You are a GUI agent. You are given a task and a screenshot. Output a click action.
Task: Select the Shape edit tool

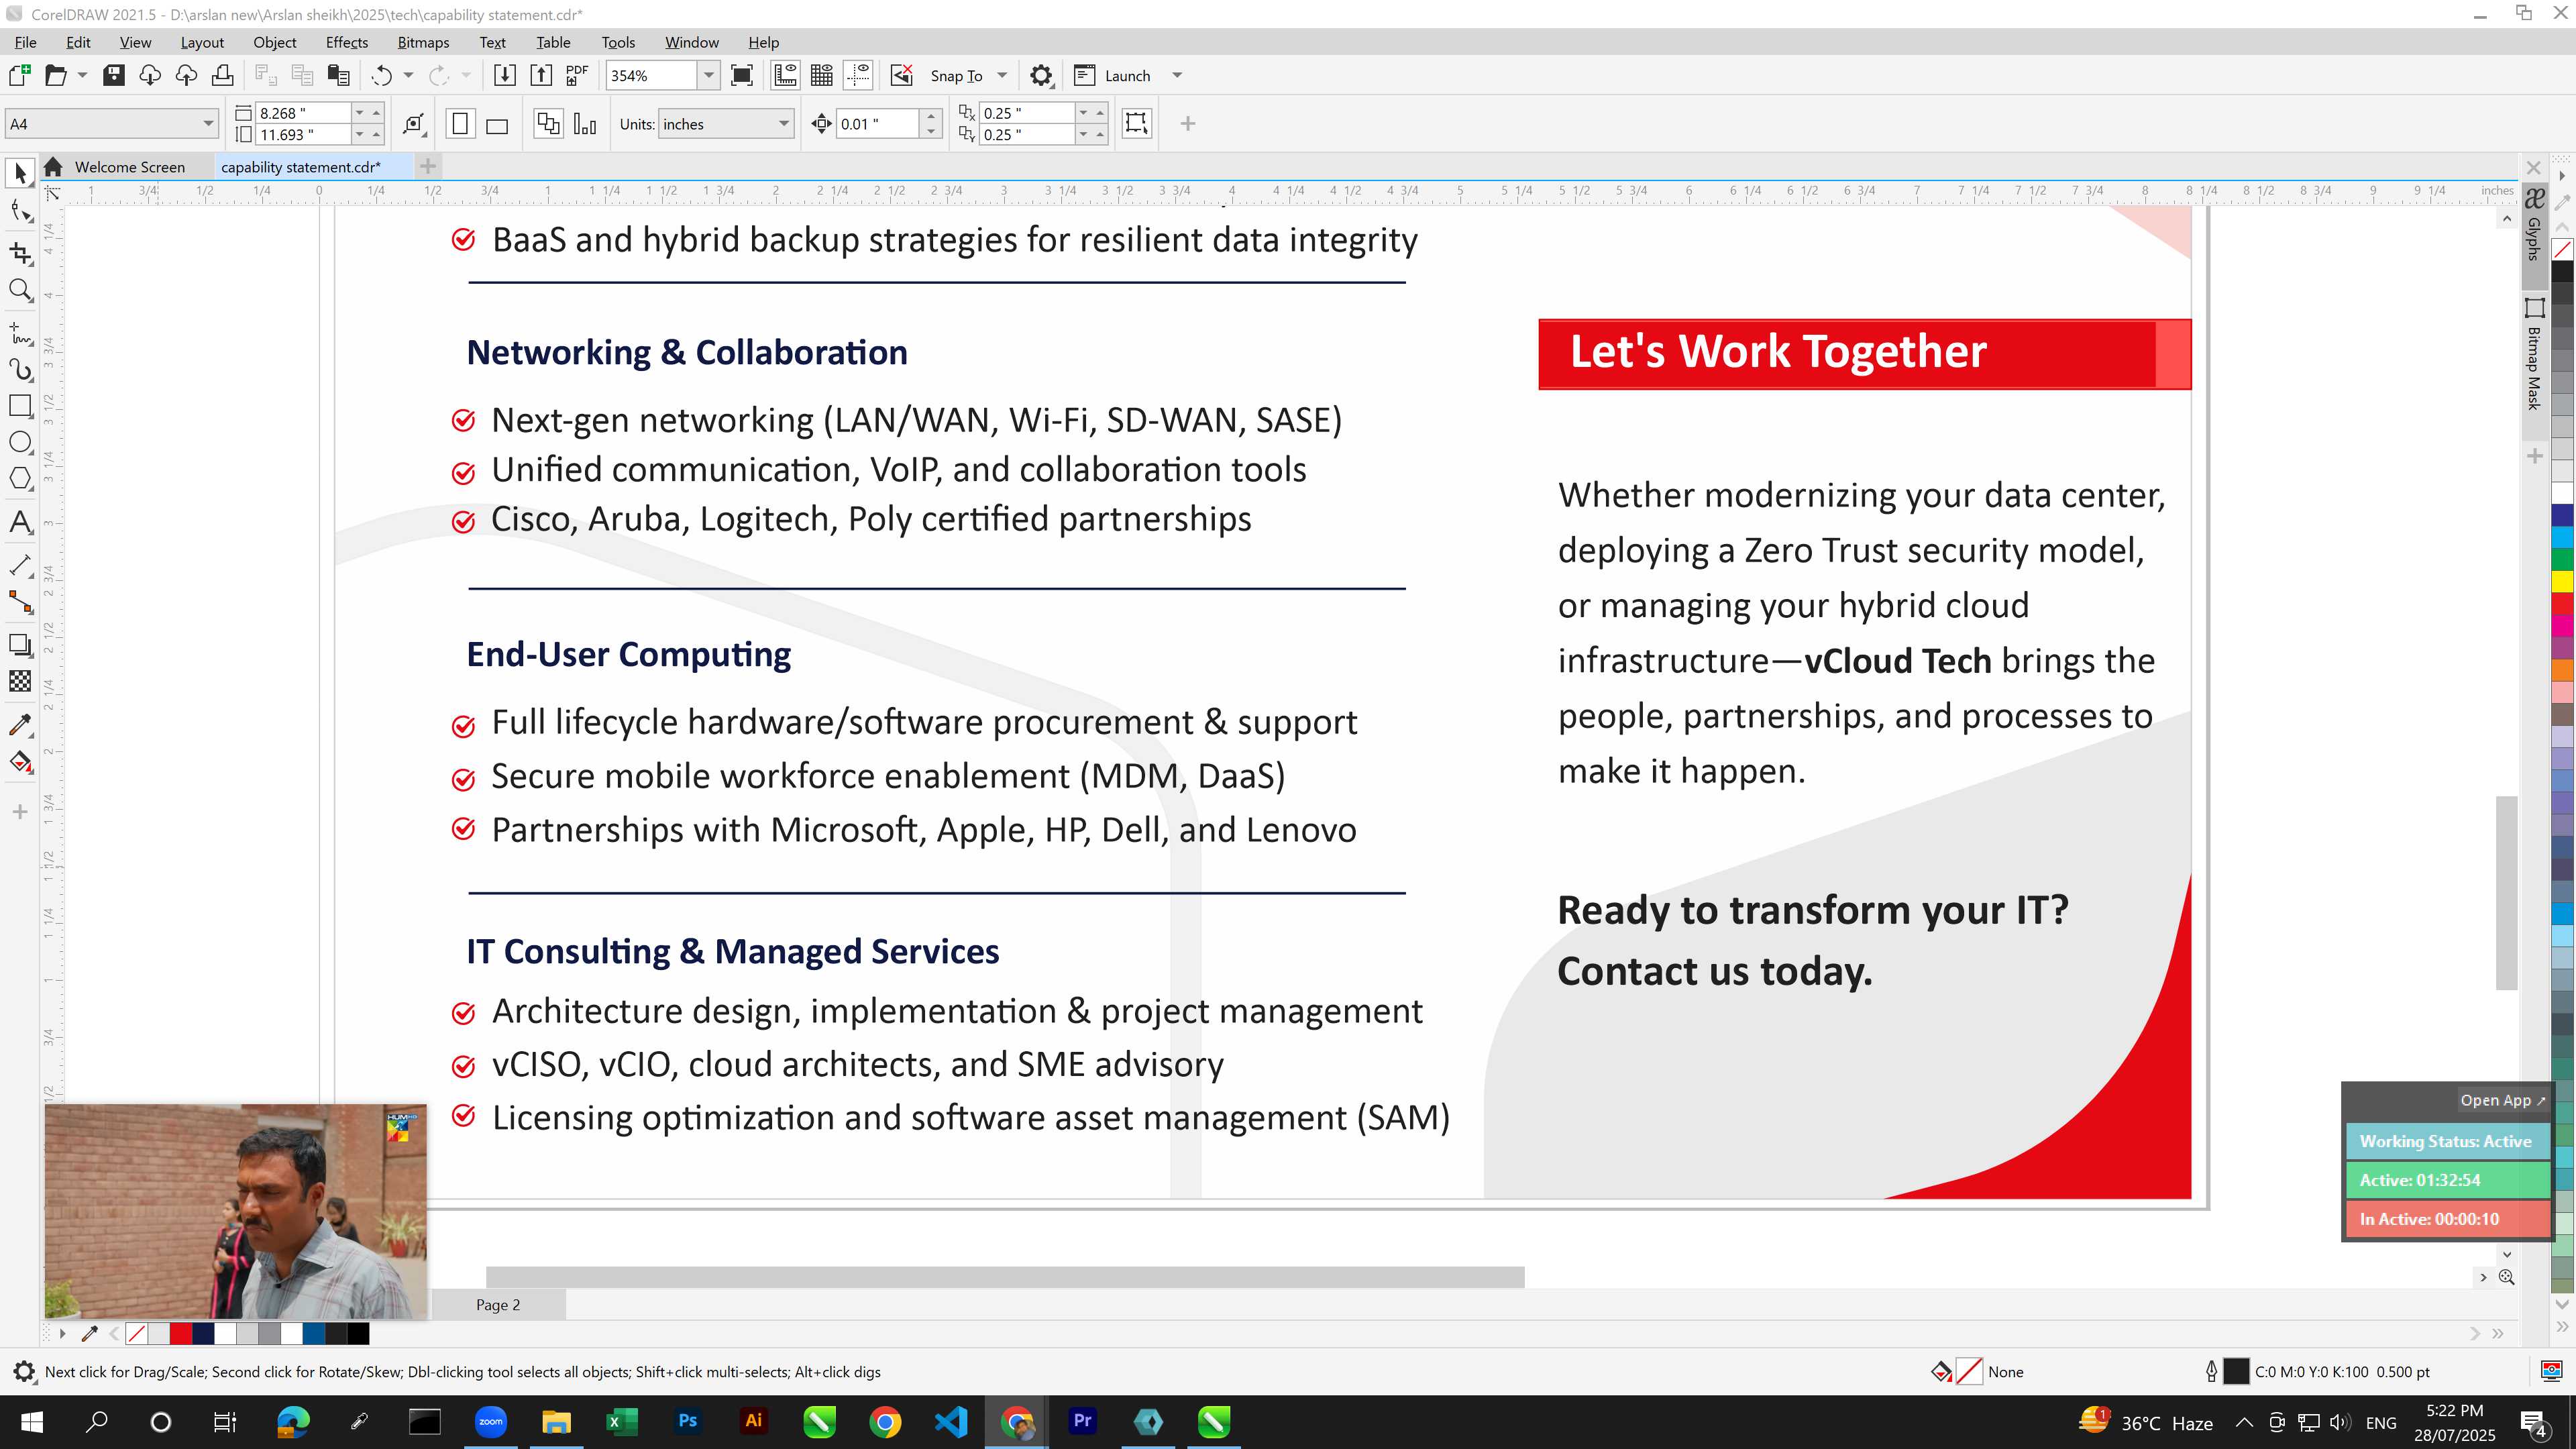(x=20, y=211)
